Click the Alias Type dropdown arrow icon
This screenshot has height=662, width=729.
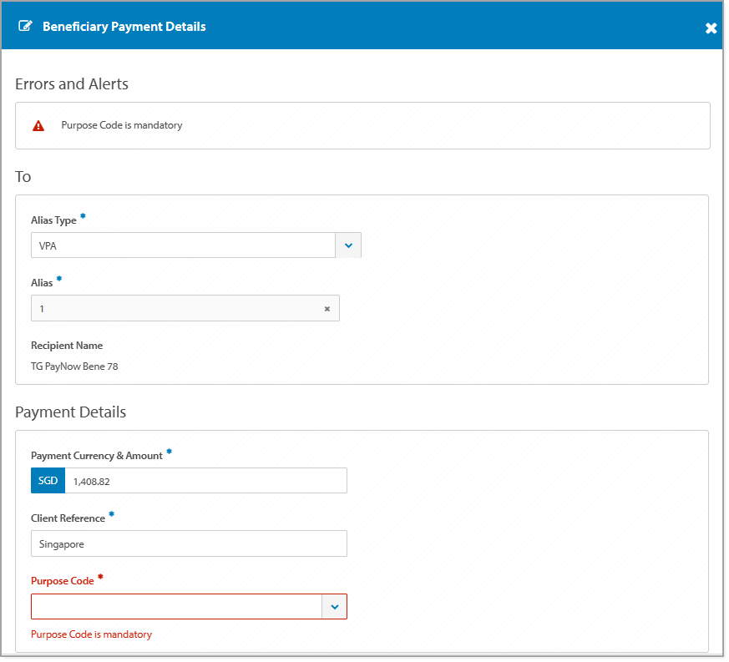(x=348, y=245)
